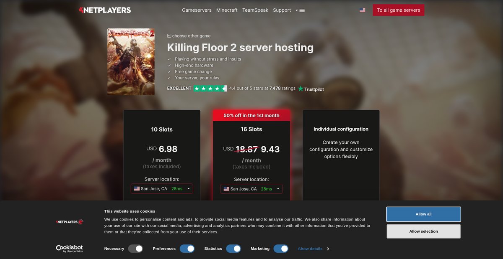Click the 4Netplayers logo in cookie banner
Screen dimensions: 503x259
click(x=70, y=222)
